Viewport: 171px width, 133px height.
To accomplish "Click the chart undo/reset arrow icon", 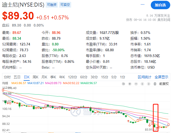I will pyautogui.click(x=123, y=84).
